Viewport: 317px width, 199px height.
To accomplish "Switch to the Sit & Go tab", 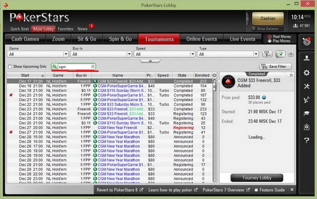I will pyautogui.click(x=87, y=39).
